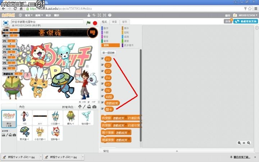
Task: Click the 分享 (Share) button
Action: [228, 21]
